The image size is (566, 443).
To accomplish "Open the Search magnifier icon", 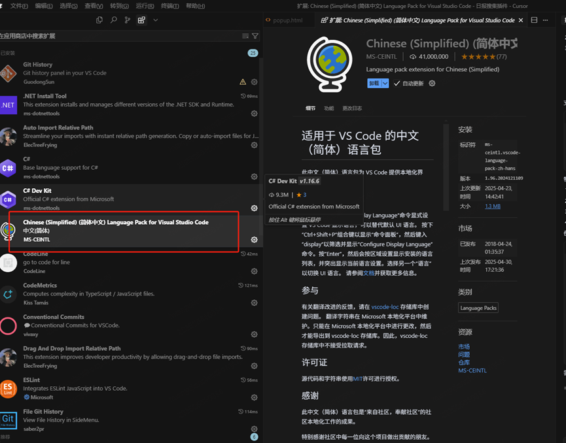I will pyautogui.click(x=114, y=20).
